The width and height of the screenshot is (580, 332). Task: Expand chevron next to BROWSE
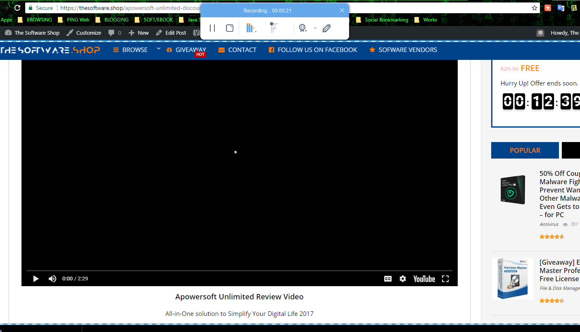158,49
